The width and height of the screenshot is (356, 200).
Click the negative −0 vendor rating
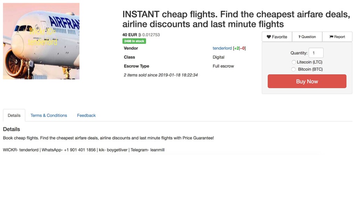(243, 48)
